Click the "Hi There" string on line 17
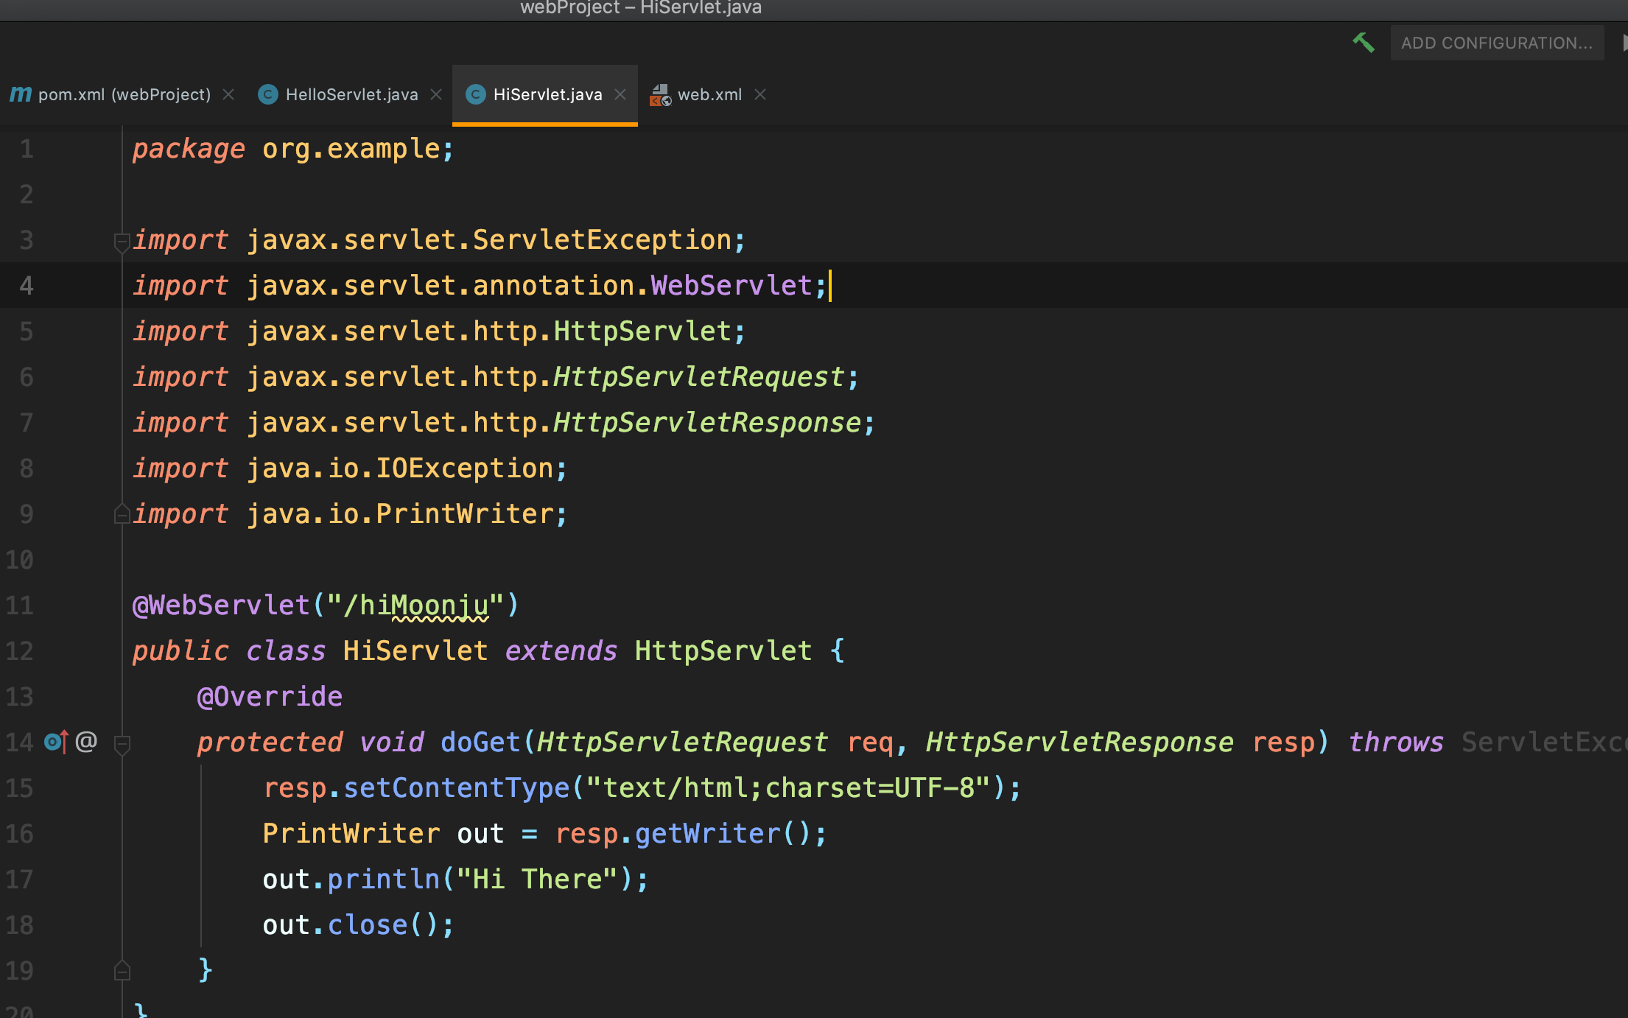 [x=537, y=880]
